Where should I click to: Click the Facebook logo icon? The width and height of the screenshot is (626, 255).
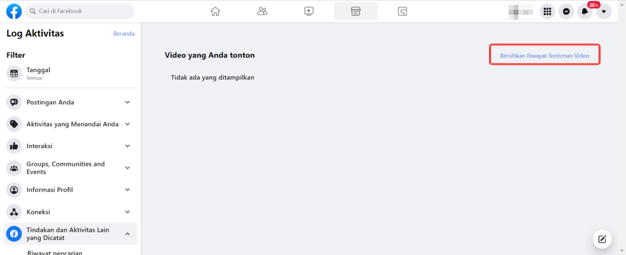click(14, 11)
